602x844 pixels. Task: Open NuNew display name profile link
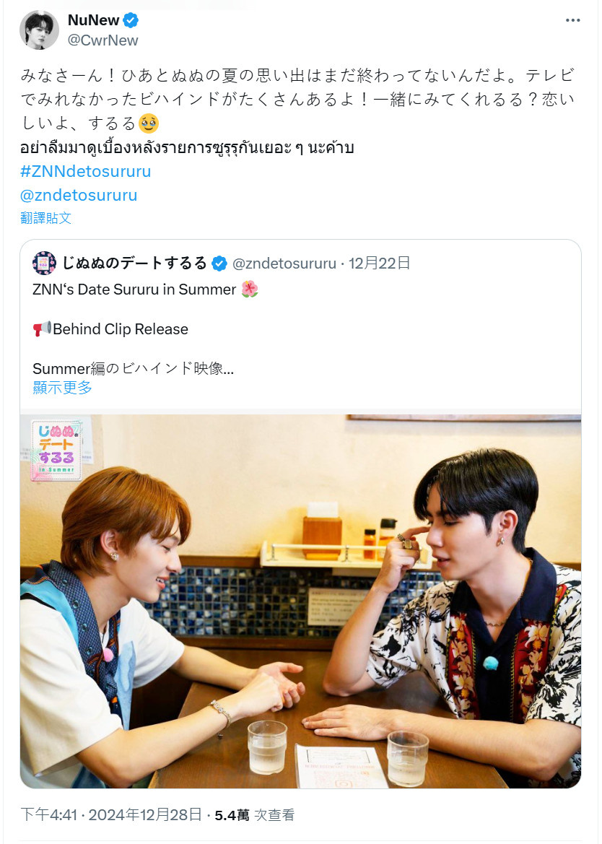(x=93, y=20)
